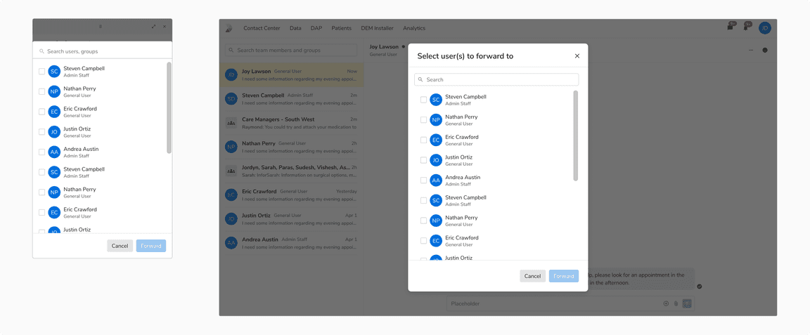This screenshot has width=810, height=335.
Task: Click the scrollbar in small left panel list
Action: click(169, 107)
